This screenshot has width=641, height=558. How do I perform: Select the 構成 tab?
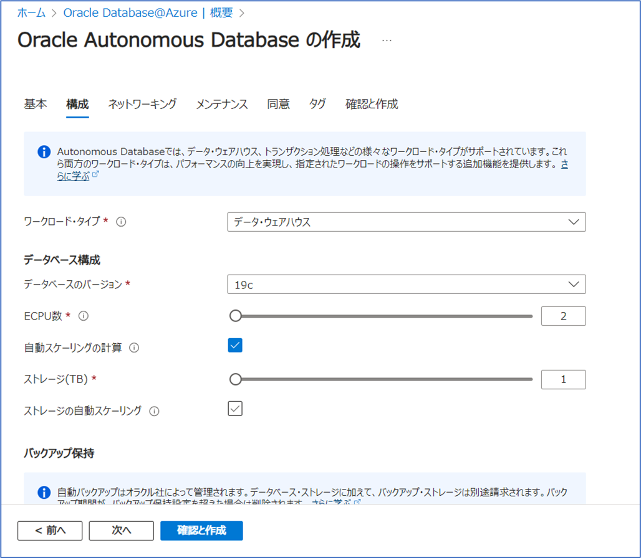tap(77, 104)
